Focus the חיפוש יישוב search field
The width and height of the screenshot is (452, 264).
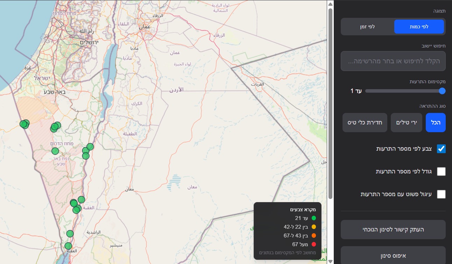point(393,61)
